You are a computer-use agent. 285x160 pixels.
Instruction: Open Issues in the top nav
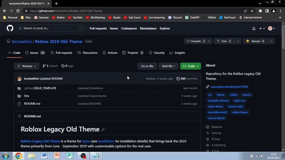coord(114,28)
